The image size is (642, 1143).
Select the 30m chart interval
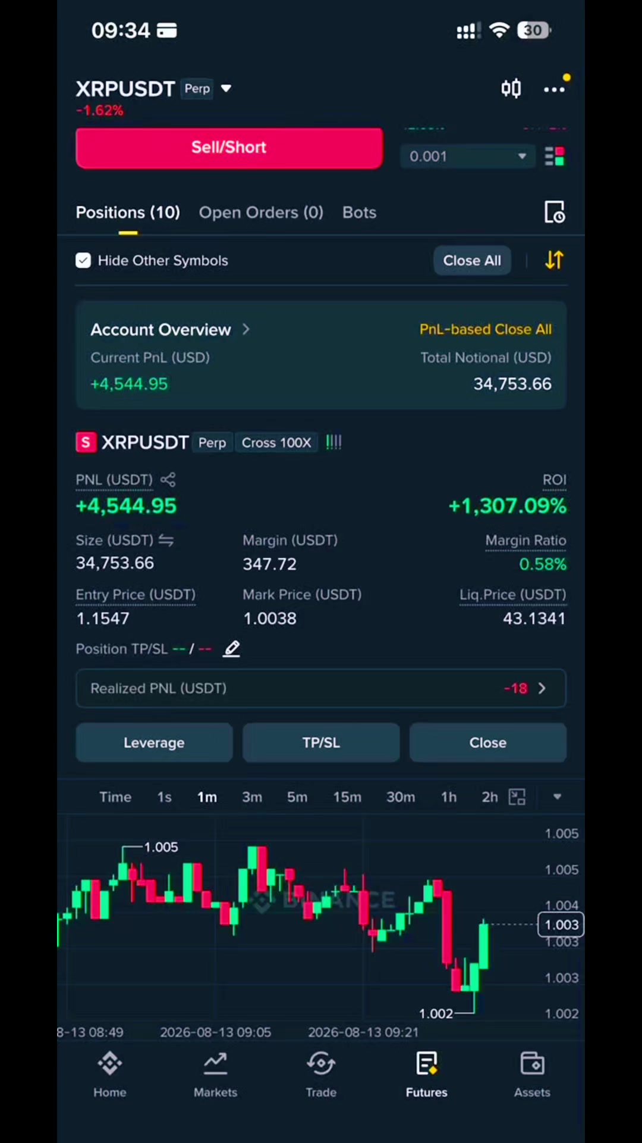click(401, 797)
